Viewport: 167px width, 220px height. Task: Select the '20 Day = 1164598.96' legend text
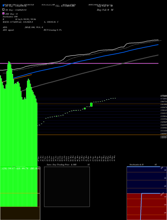click(x=16, y=6)
